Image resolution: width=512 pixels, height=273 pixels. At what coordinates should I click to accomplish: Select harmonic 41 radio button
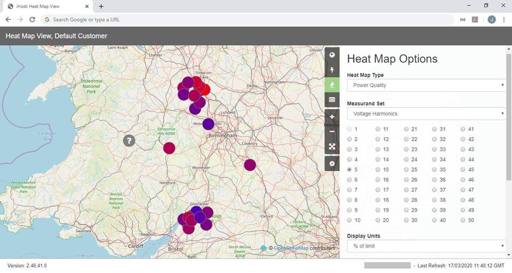point(463,129)
